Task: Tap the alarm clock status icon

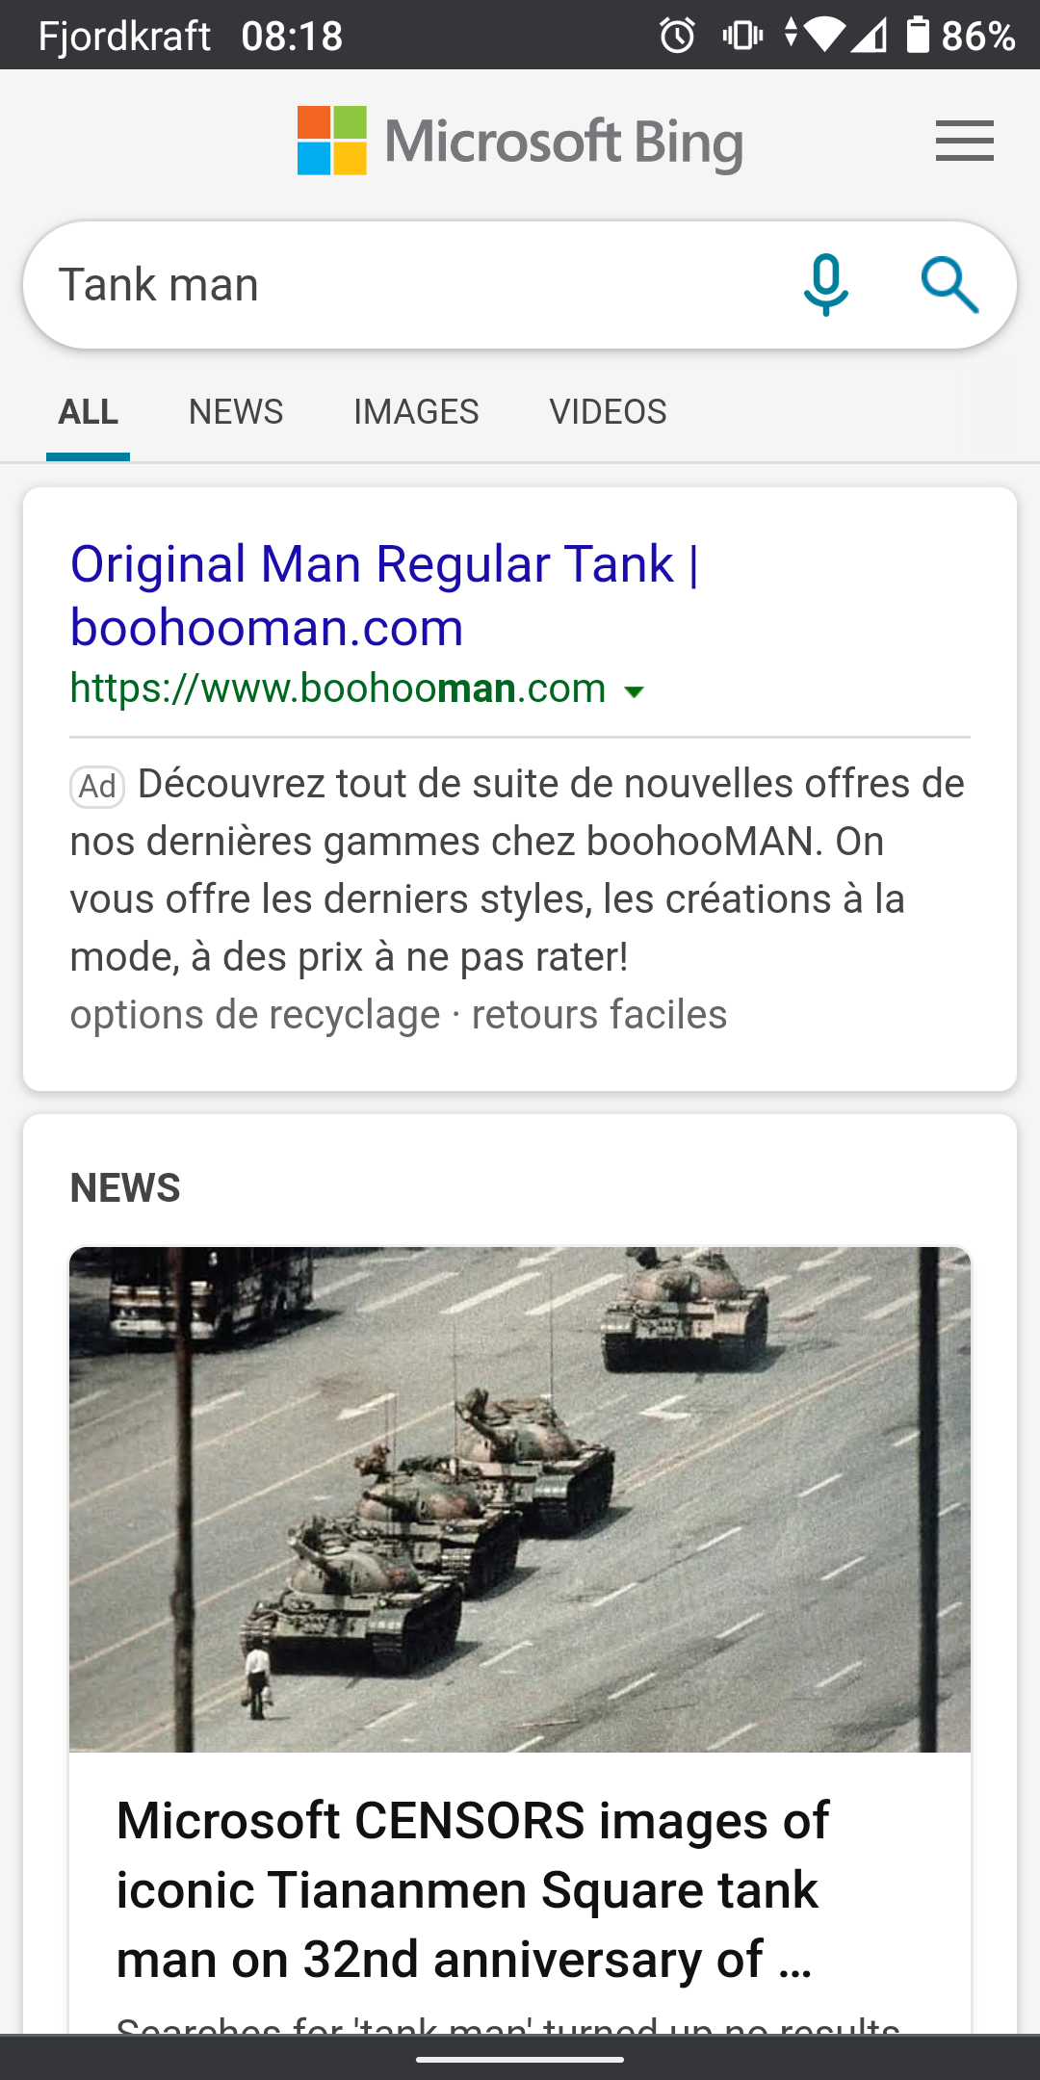Action: [x=677, y=36]
